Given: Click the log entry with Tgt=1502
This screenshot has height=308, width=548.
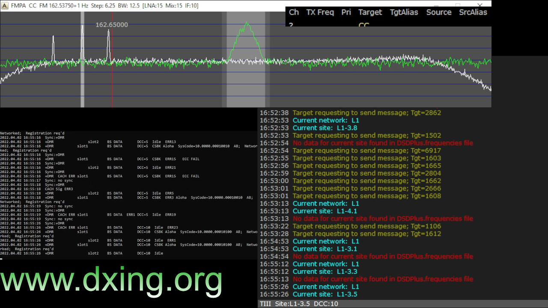Looking at the screenshot, I should [x=350, y=136].
